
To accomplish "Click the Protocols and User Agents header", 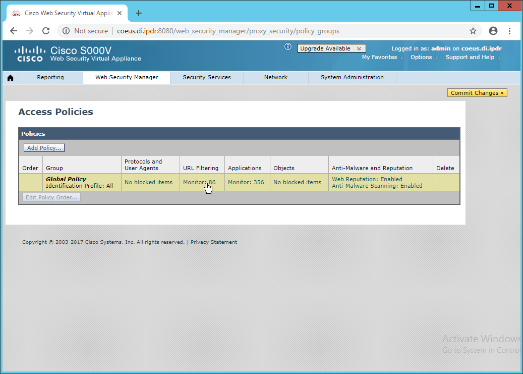I will (143, 165).
